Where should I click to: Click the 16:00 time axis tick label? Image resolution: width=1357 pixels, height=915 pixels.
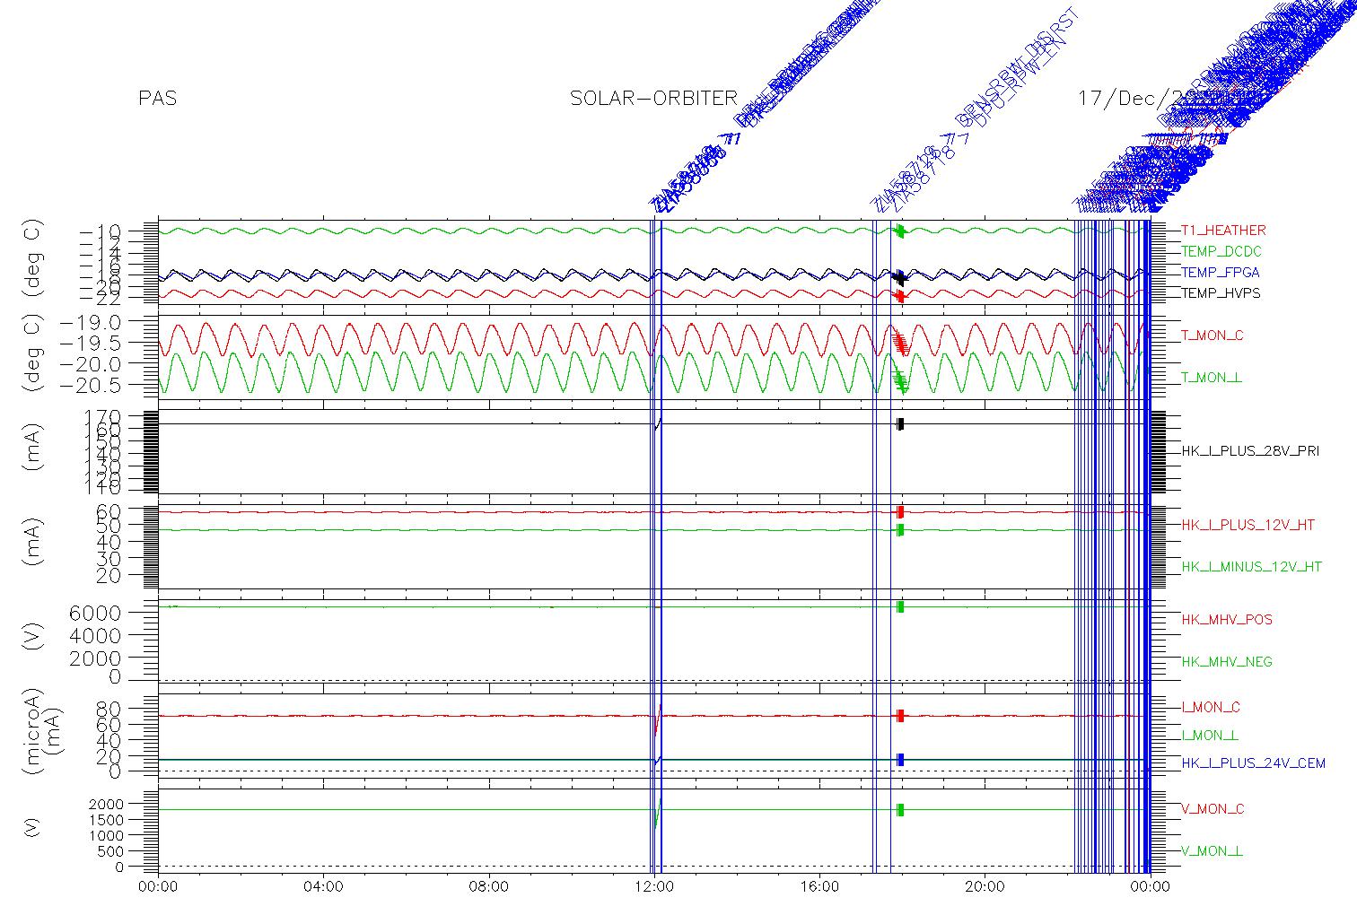coord(819,887)
